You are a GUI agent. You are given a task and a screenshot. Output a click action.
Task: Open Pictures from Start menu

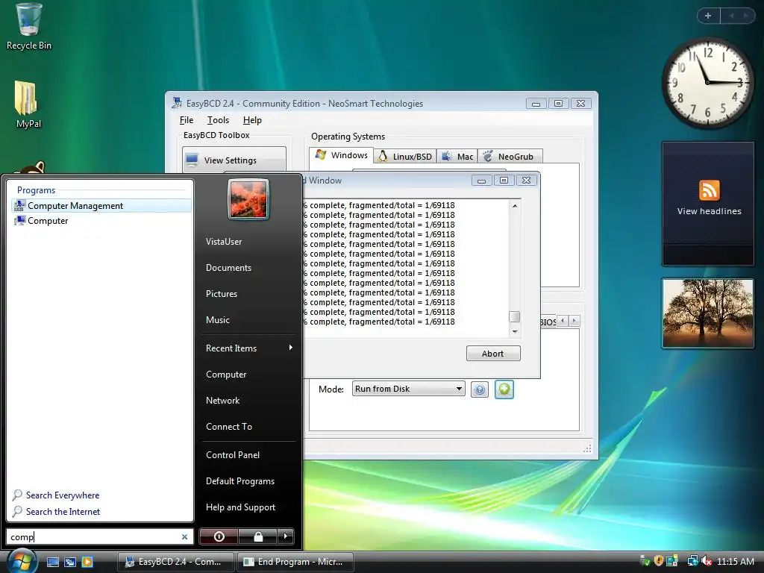click(x=221, y=294)
